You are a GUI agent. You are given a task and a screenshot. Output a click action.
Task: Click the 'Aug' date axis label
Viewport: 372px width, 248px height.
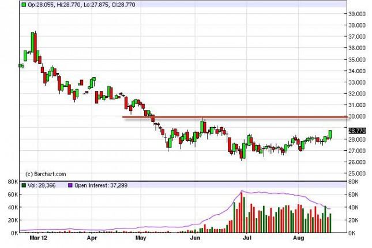(x=298, y=238)
